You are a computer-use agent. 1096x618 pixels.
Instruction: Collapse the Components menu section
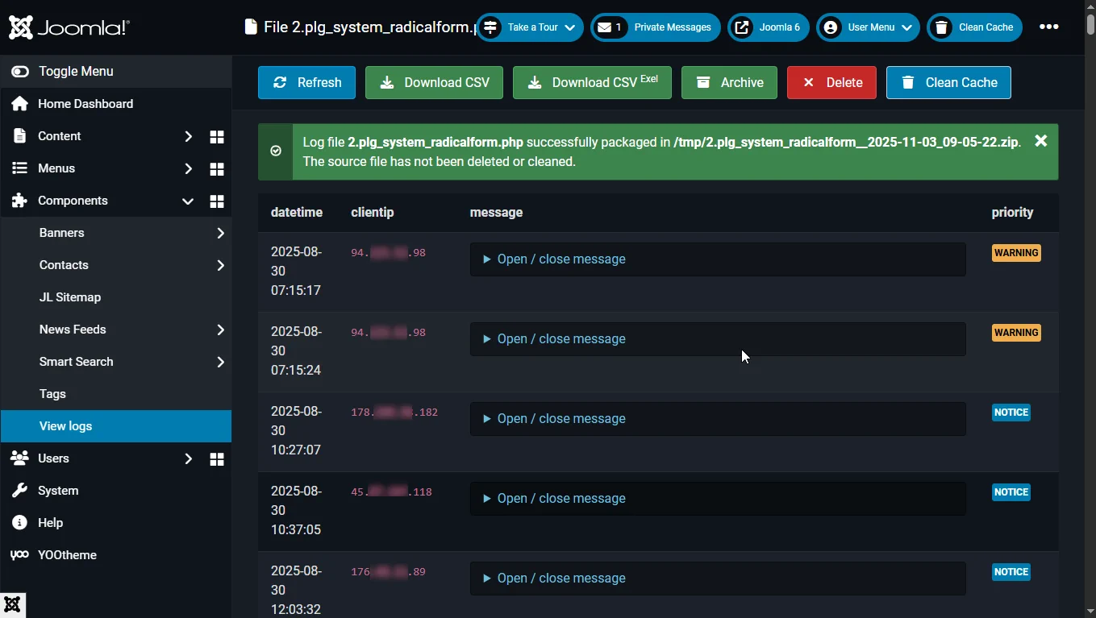click(x=187, y=201)
